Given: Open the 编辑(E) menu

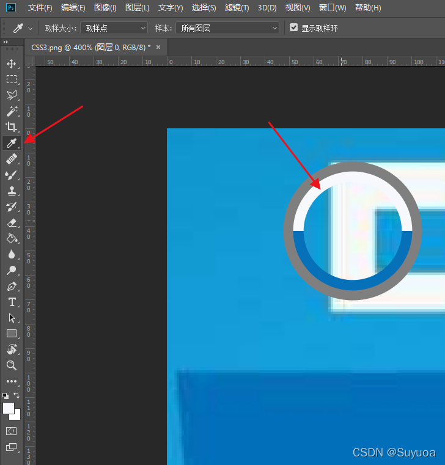Looking at the screenshot, I should (73, 8).
